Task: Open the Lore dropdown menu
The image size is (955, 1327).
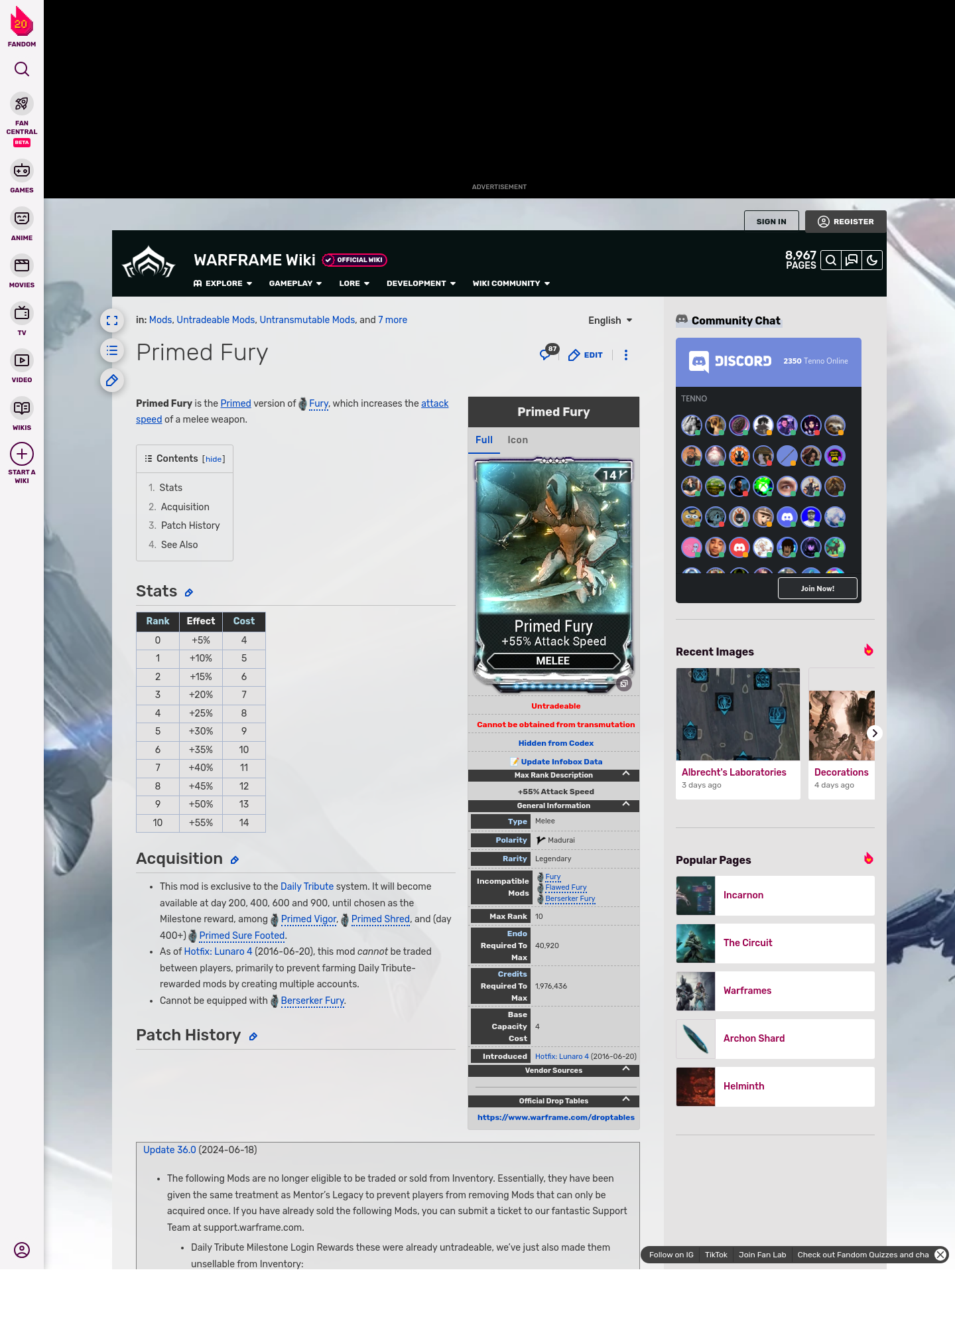Action: coord(354,283)
